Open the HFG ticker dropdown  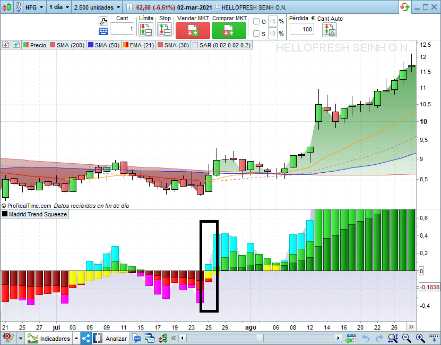click(x=34, y=7)
